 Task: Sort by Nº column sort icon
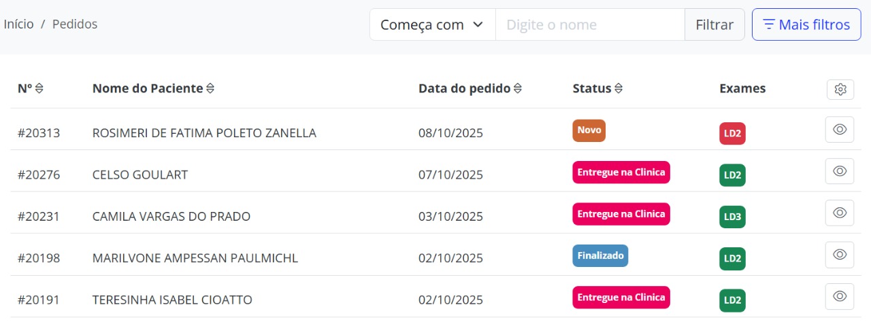click(x=39, y=88)
